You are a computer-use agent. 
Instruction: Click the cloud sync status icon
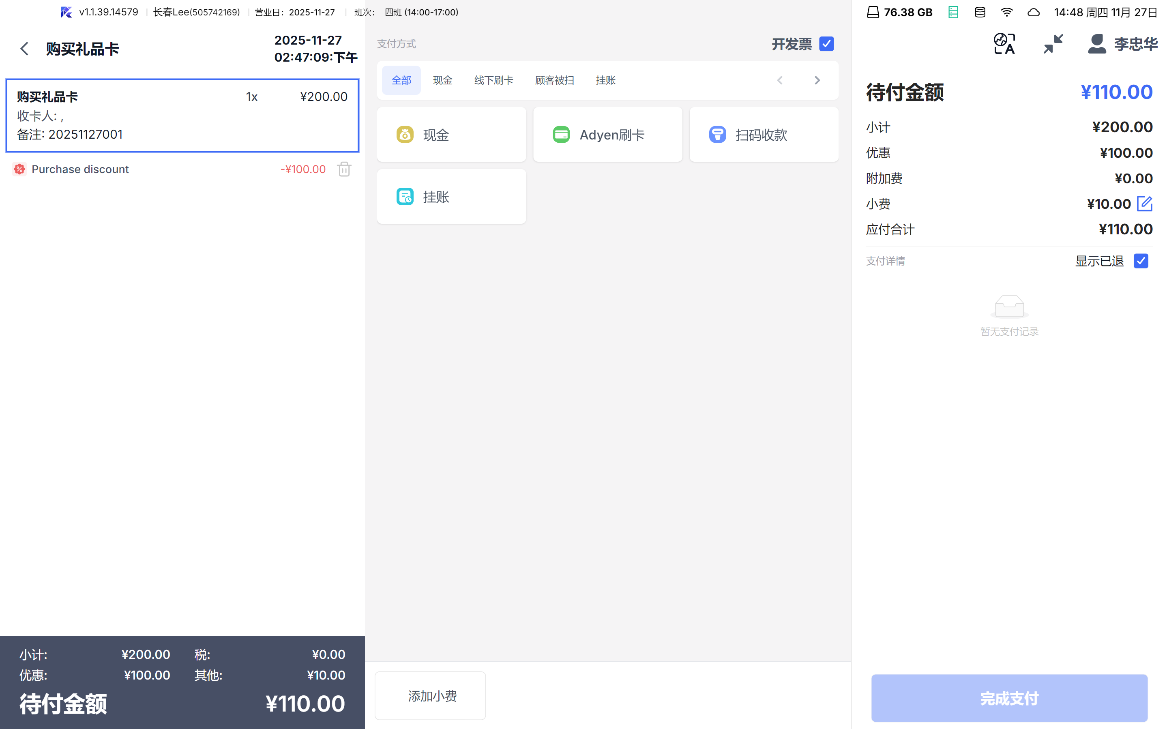click(1034, 13)
